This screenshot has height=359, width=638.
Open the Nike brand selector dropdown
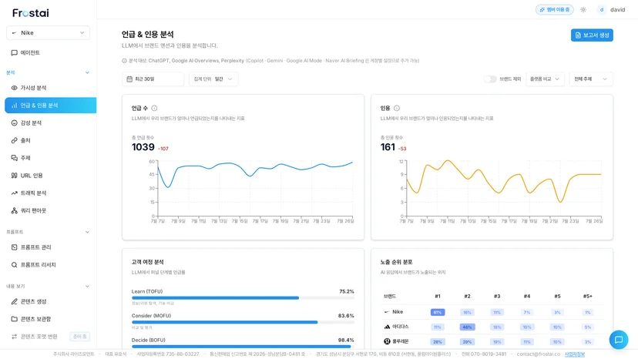(48, 32)
